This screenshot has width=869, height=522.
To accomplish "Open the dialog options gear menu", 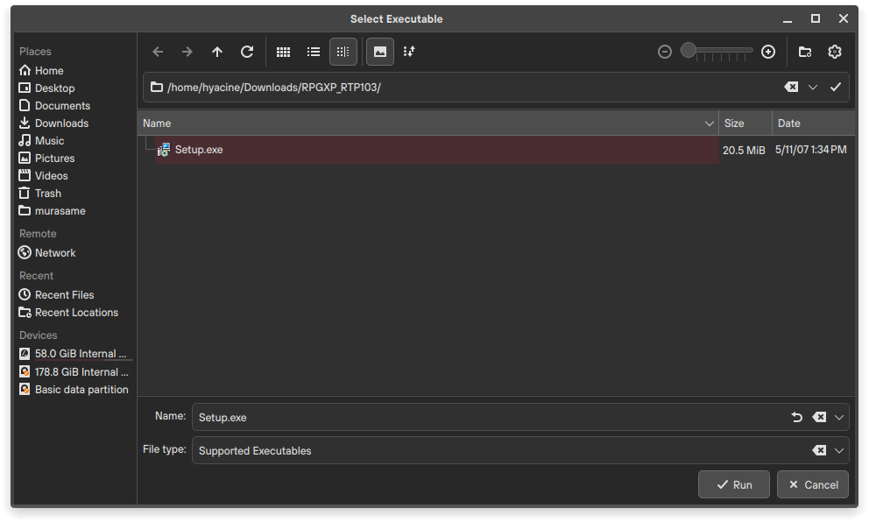I will click(x=835, y=52).
